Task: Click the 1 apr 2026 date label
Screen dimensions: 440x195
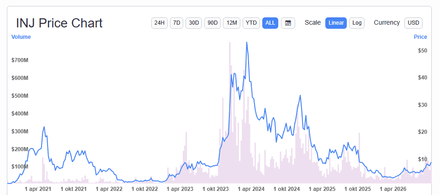Action: 392,189
